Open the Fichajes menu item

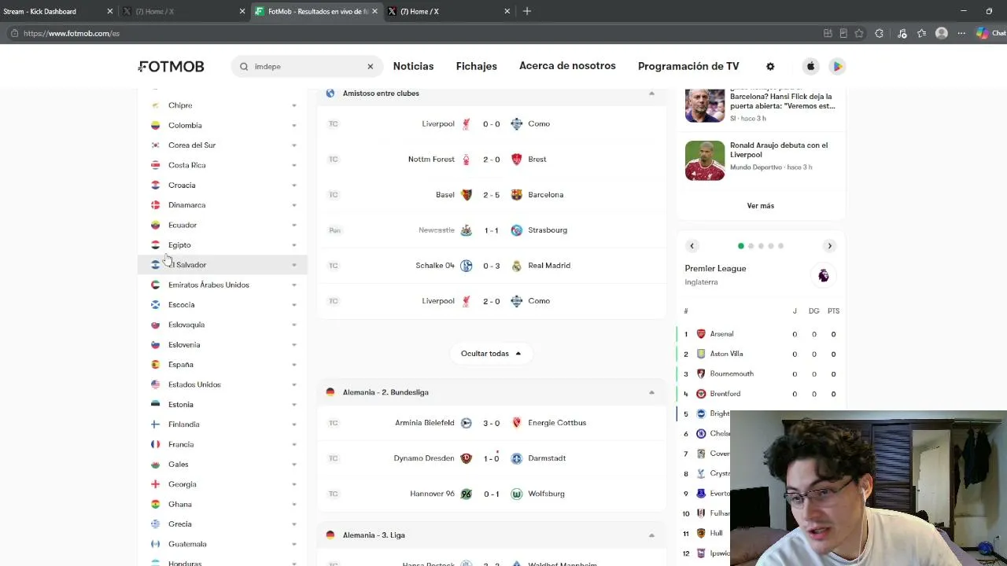pyautogui.click(x=476, y=66)
